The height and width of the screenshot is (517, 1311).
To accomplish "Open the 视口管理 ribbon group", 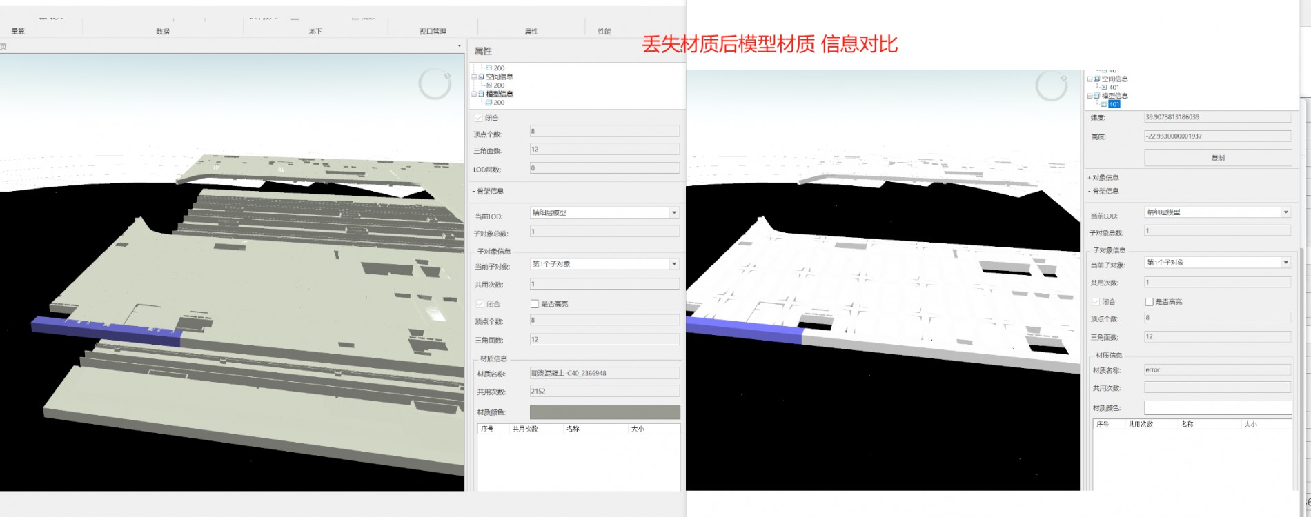I will 433,31.
